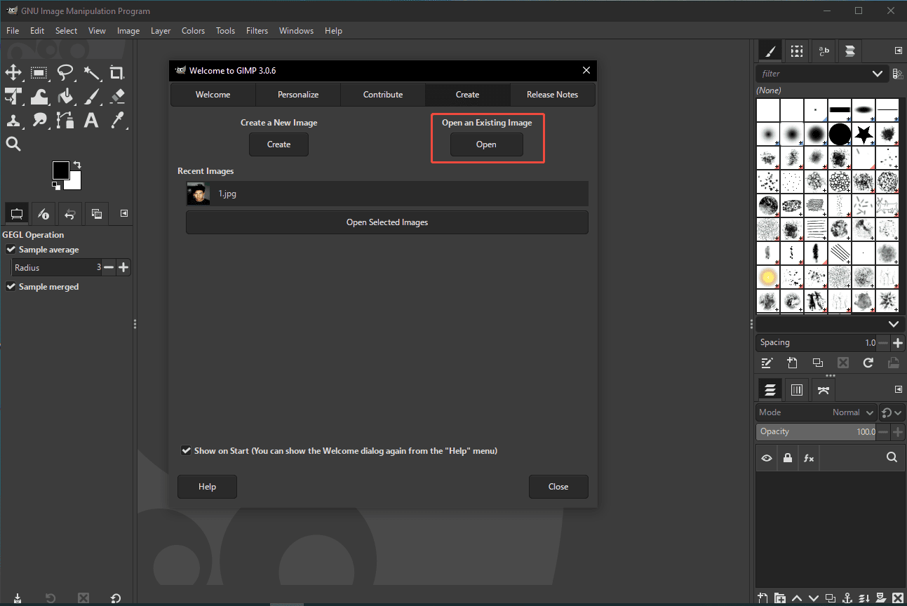Disable Show on Start in Welcome dialog

[186, 450]
